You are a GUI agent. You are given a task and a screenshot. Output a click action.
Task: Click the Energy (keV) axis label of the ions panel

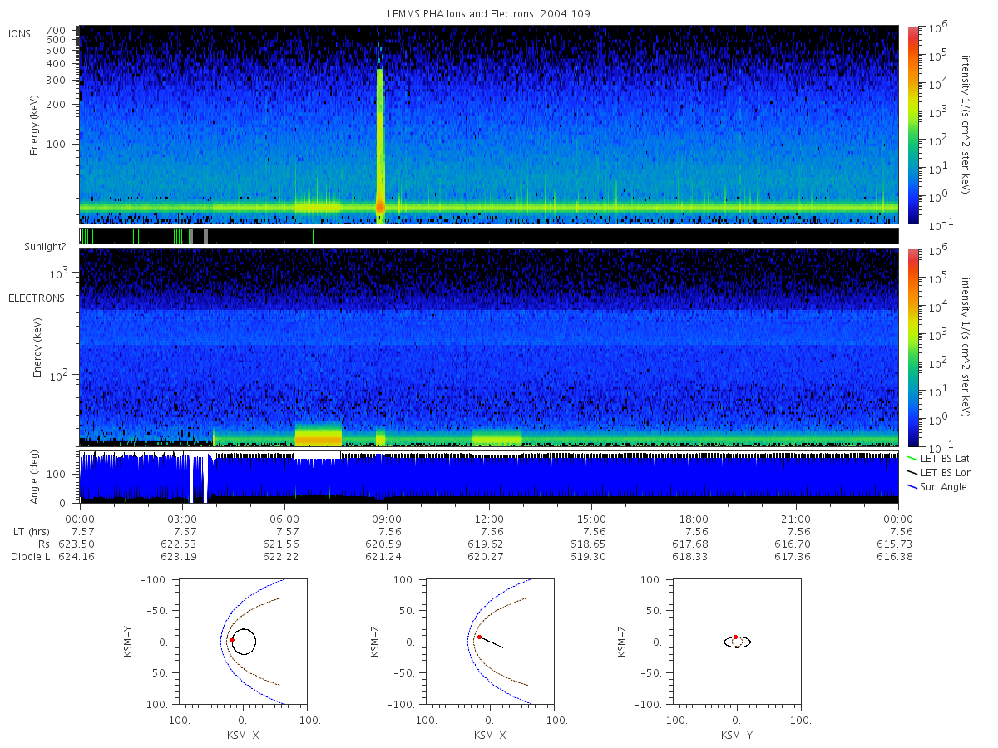pos(34,125)
